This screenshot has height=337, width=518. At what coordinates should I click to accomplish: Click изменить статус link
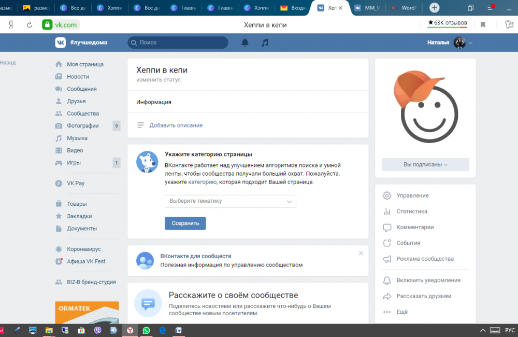coord(158,80)
